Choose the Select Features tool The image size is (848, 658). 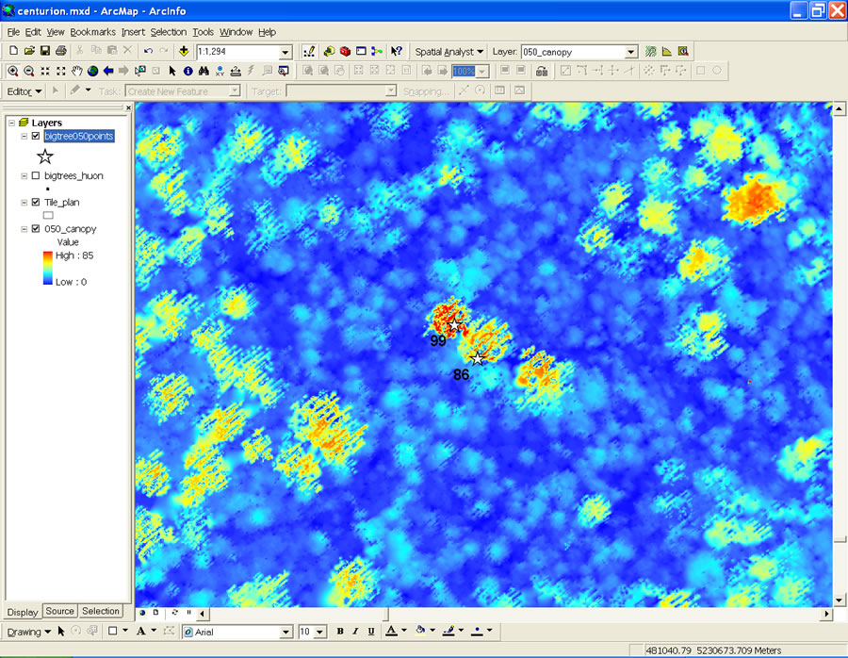[140, 71]
